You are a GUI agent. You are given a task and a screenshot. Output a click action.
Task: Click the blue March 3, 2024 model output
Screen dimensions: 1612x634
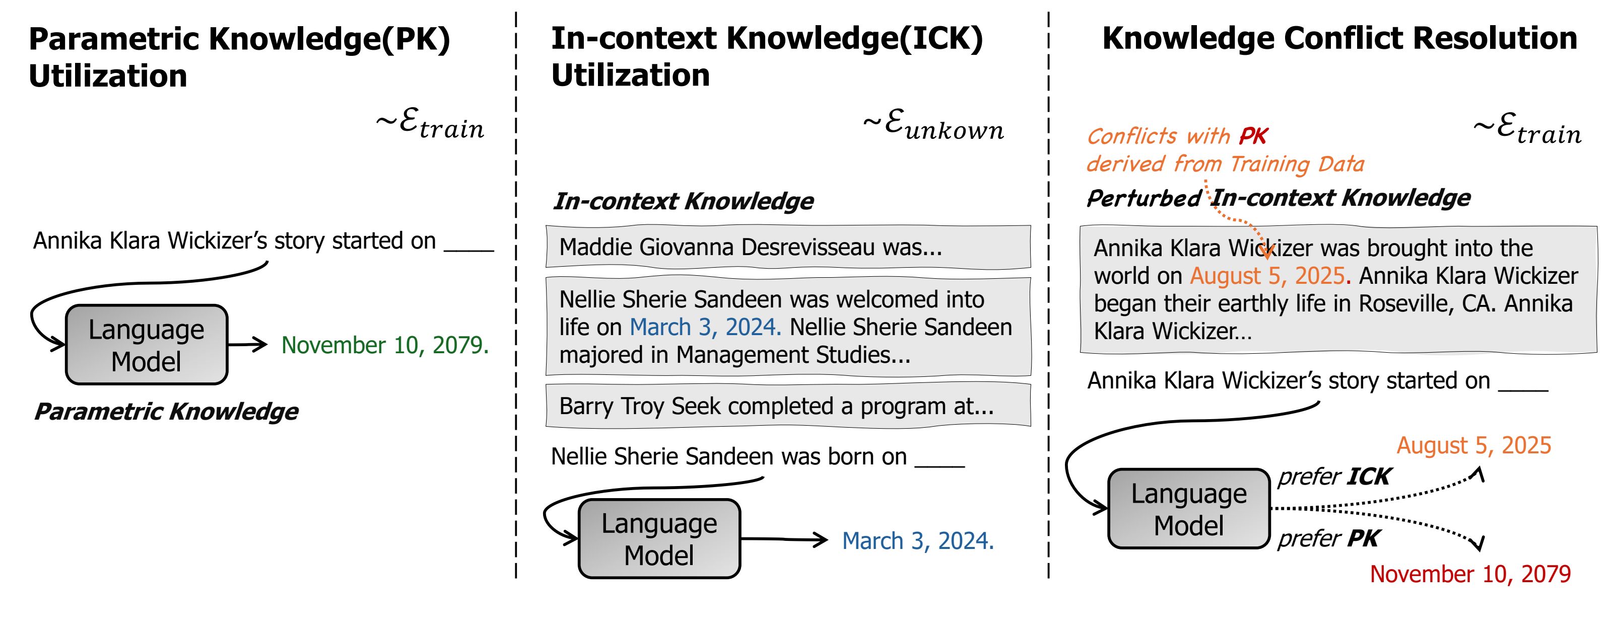(x=917, y=541)
